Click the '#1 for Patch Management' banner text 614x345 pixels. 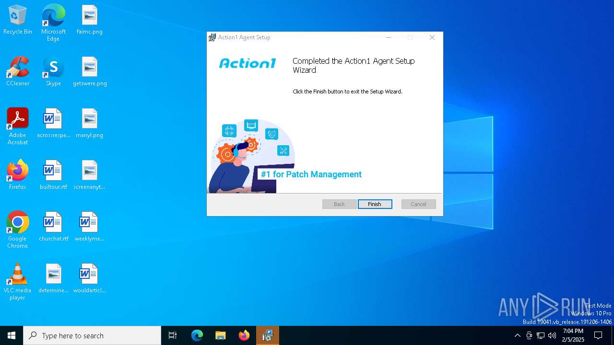[x=311, y=174]
